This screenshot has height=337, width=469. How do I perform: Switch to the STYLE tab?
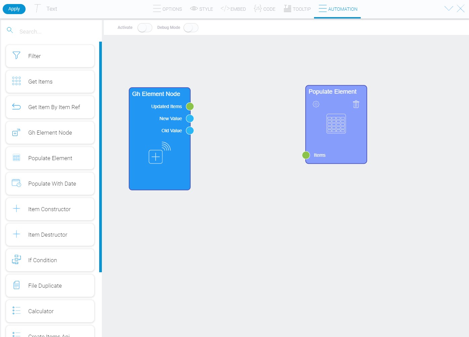pyautogui.click(x=201, y=9)
